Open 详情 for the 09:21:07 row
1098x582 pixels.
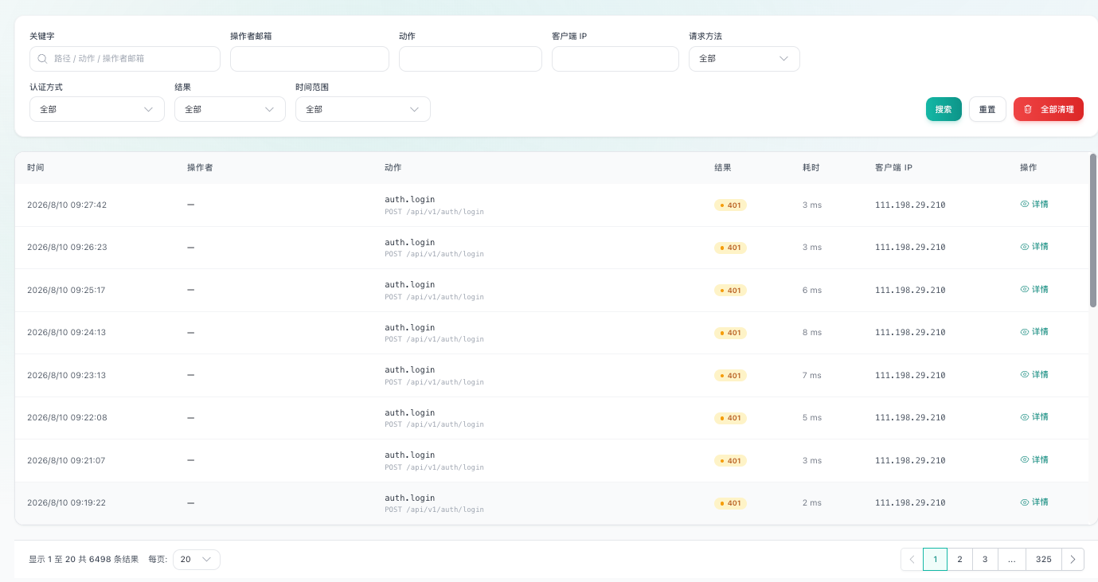(1034, 459)
